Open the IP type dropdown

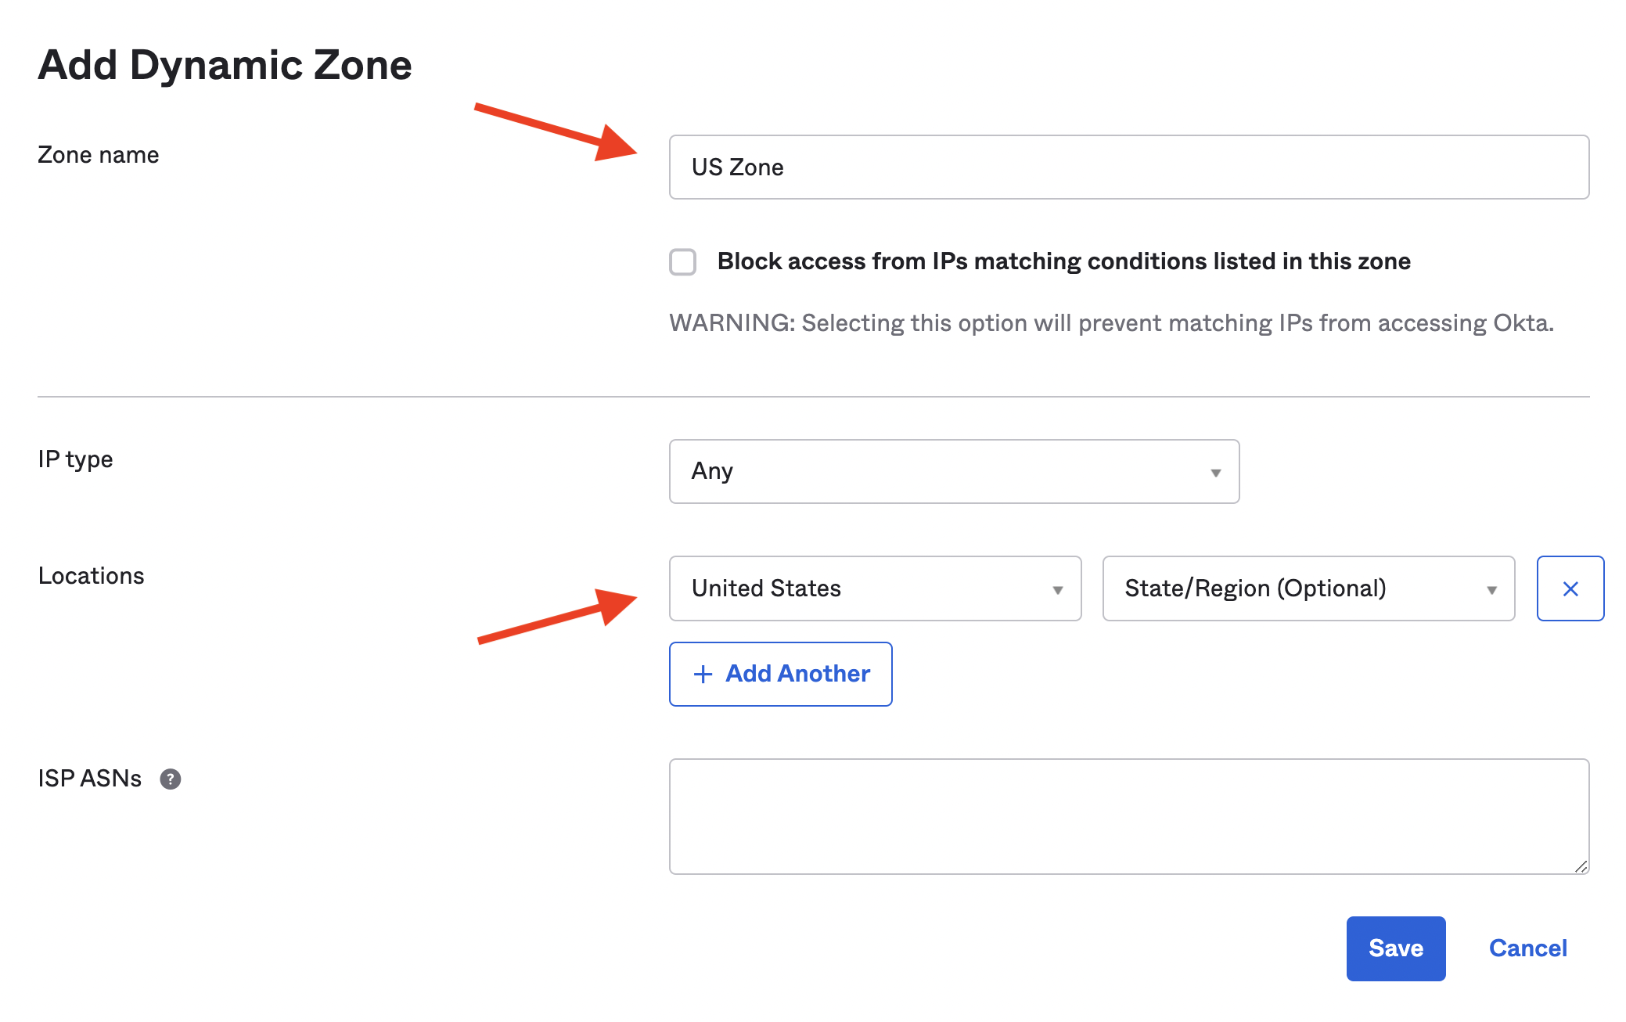pyautogui.click(x=953, y=471)
